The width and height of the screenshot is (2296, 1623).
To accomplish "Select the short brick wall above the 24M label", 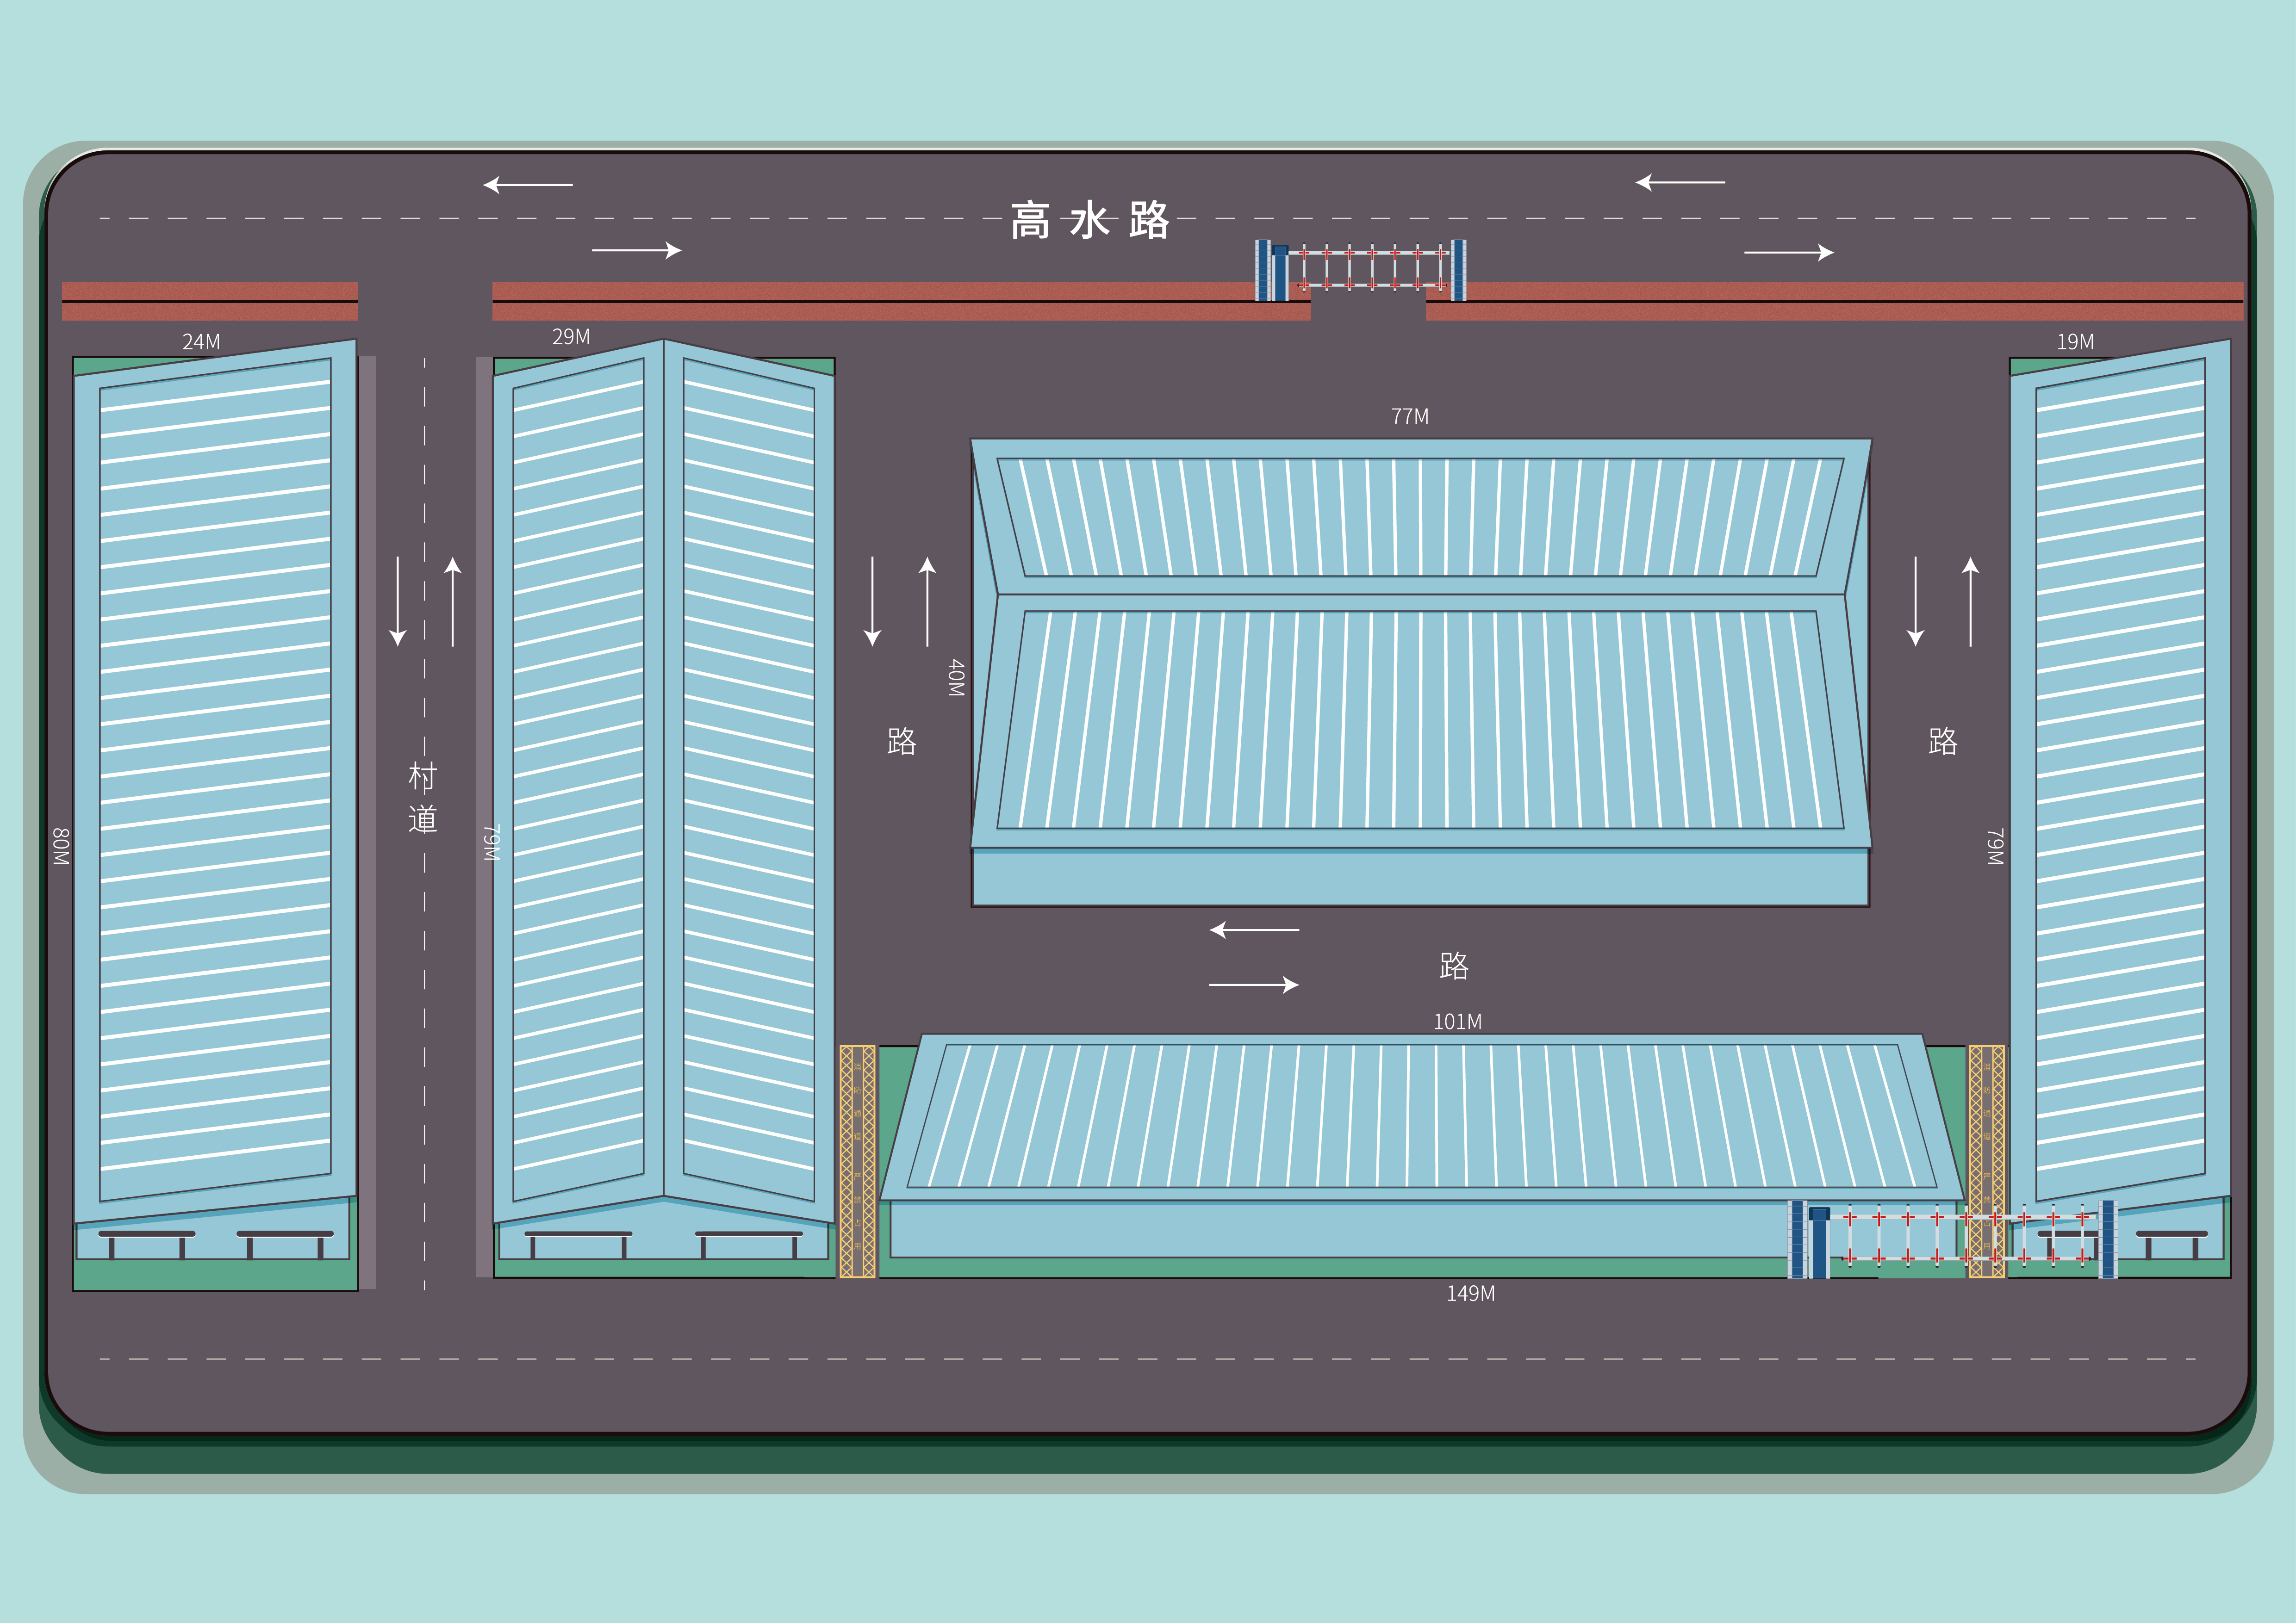I will click(210, 302).
